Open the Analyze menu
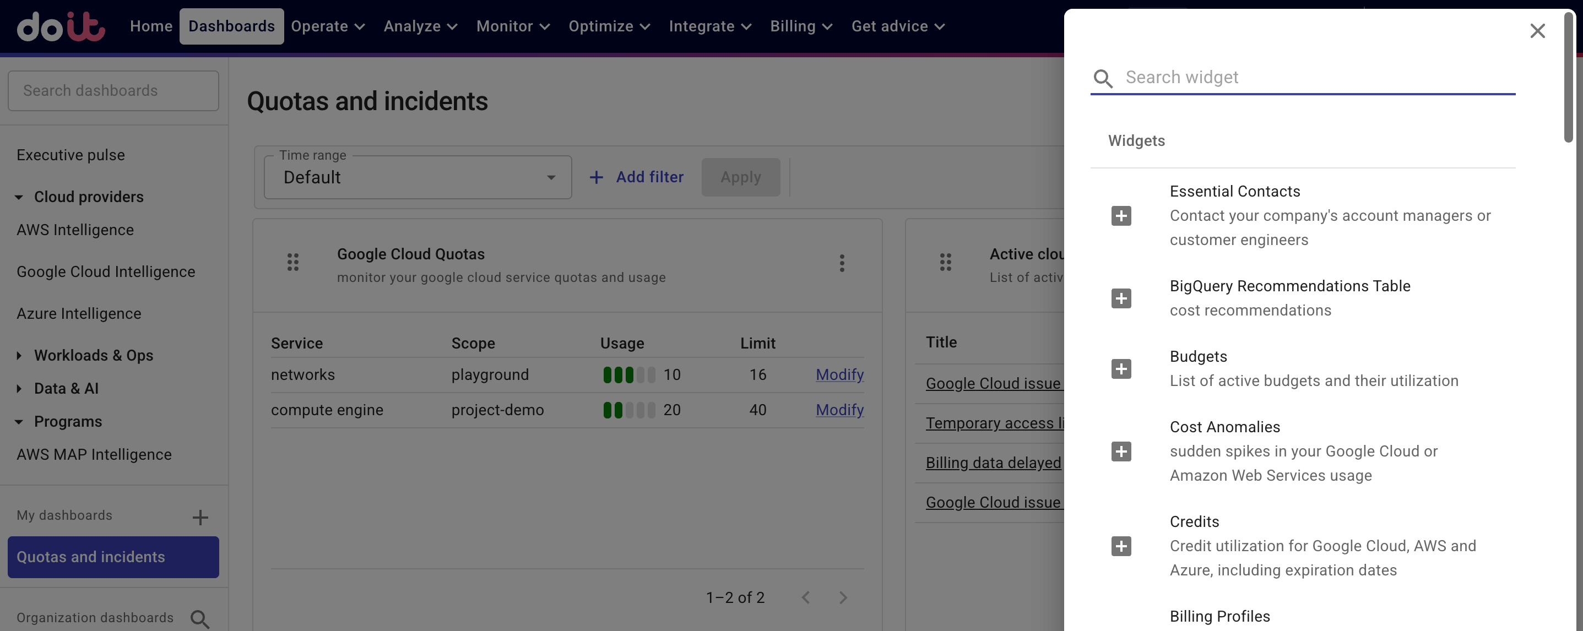This screenshot has height=631, width=1583. click(x=420, y=26)
